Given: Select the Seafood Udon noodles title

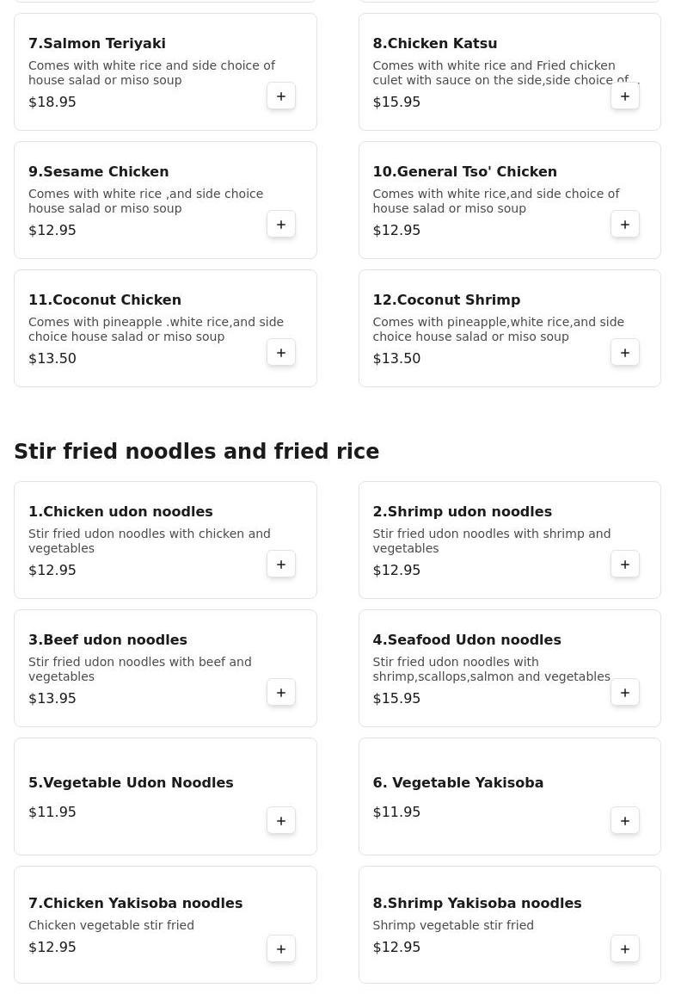Looking at the screenshot, I should click(x=467, y=640).
